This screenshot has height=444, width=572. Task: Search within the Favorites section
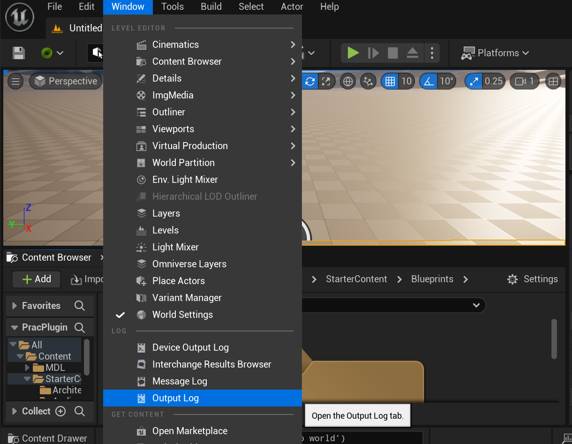pos(80,306)
